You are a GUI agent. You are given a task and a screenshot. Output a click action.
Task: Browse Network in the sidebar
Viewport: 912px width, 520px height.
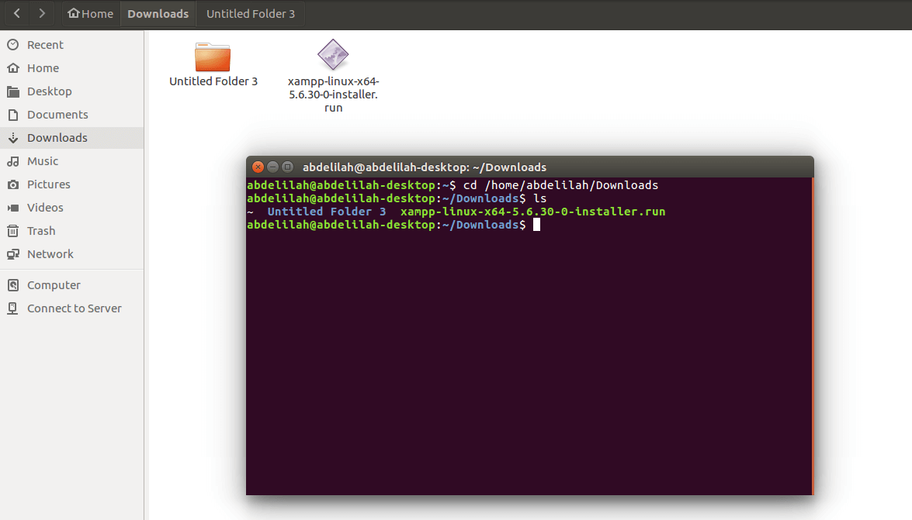click(x=71, y=254)
